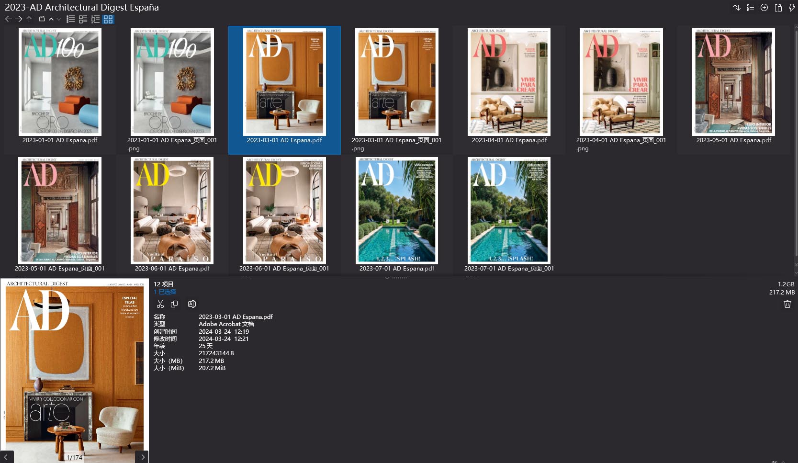The width and height of the screenshot is (798, 463).
Task: Click the circled plus new-item icon
Action: pyautogui.click(x=764, y=8)
